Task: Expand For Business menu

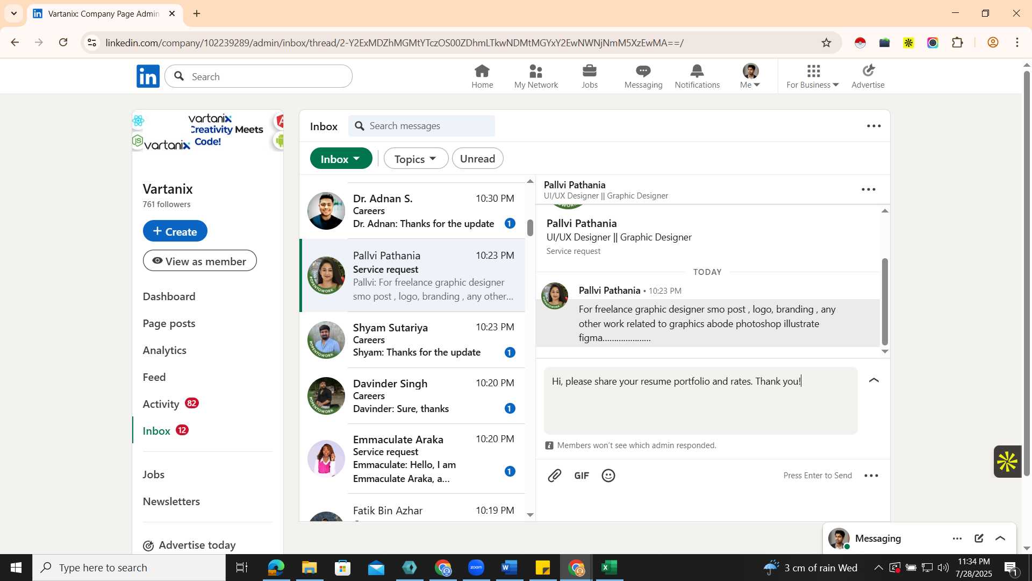Action: click(x=812, y=76)
